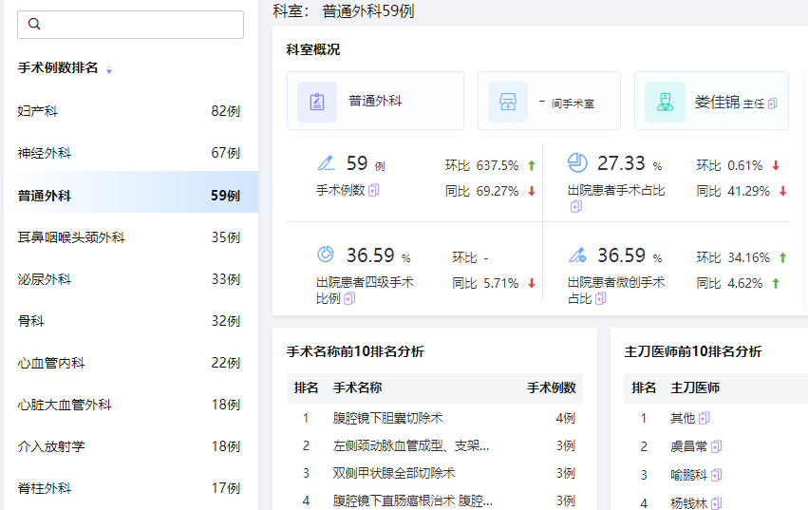This screenshot has width=808, height=510.
Task: Focus the department search input field
Action: (130, 25)
